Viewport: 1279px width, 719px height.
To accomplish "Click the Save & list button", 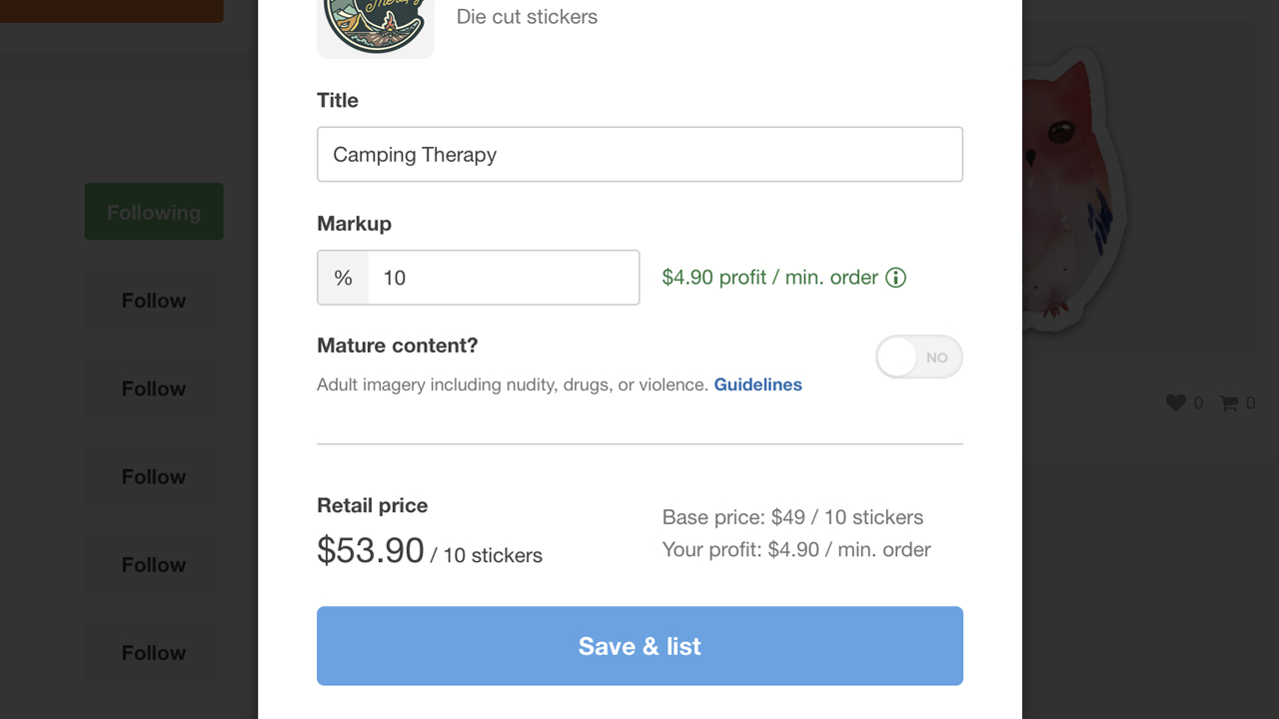I will tap(639, 646).
